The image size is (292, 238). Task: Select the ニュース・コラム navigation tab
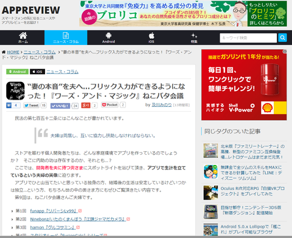66,38
